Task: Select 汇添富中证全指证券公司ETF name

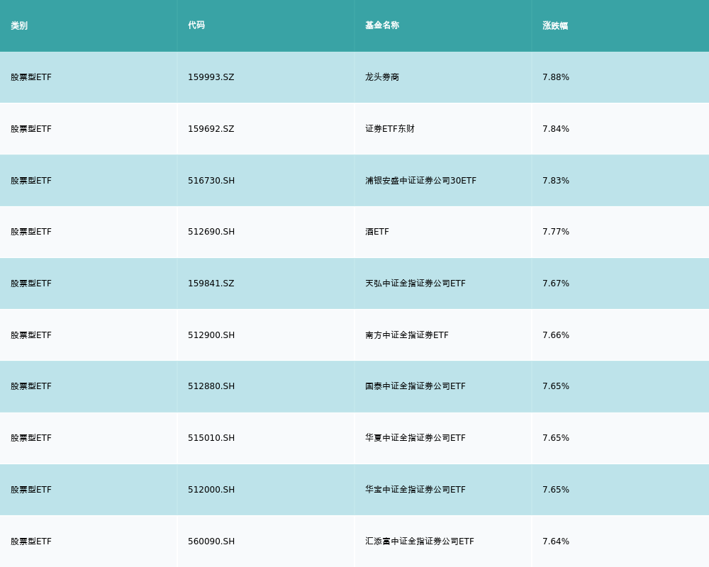Action: (x=420, y=541)
